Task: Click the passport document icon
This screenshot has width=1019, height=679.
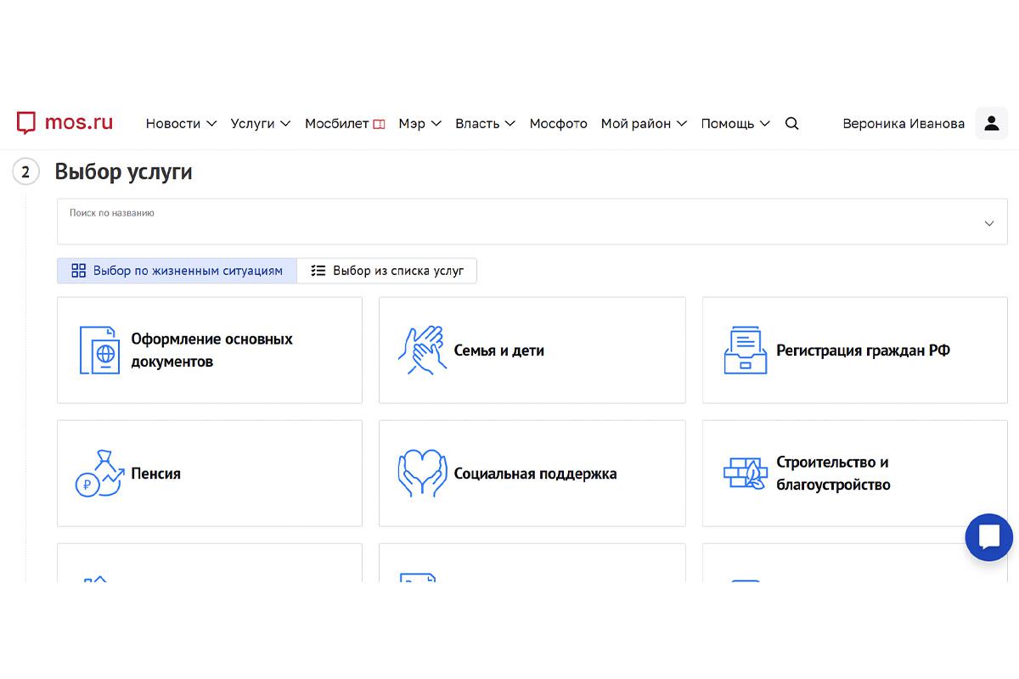Action: [x=99, y=350]
